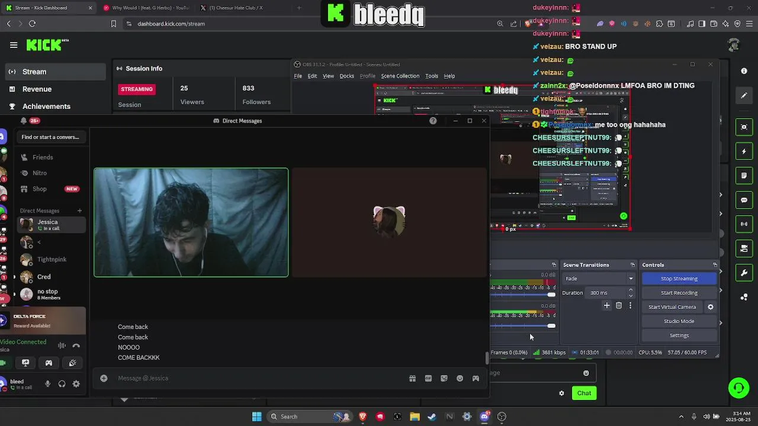Share your screen in Discord call

[x=25, y=363]
